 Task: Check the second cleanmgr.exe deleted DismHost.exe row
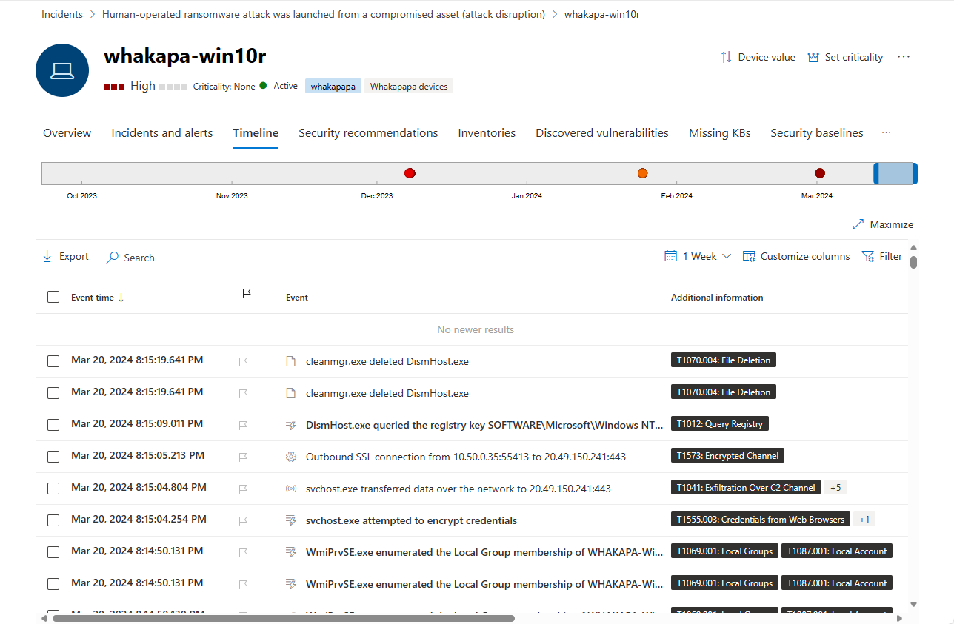[53, 393]
